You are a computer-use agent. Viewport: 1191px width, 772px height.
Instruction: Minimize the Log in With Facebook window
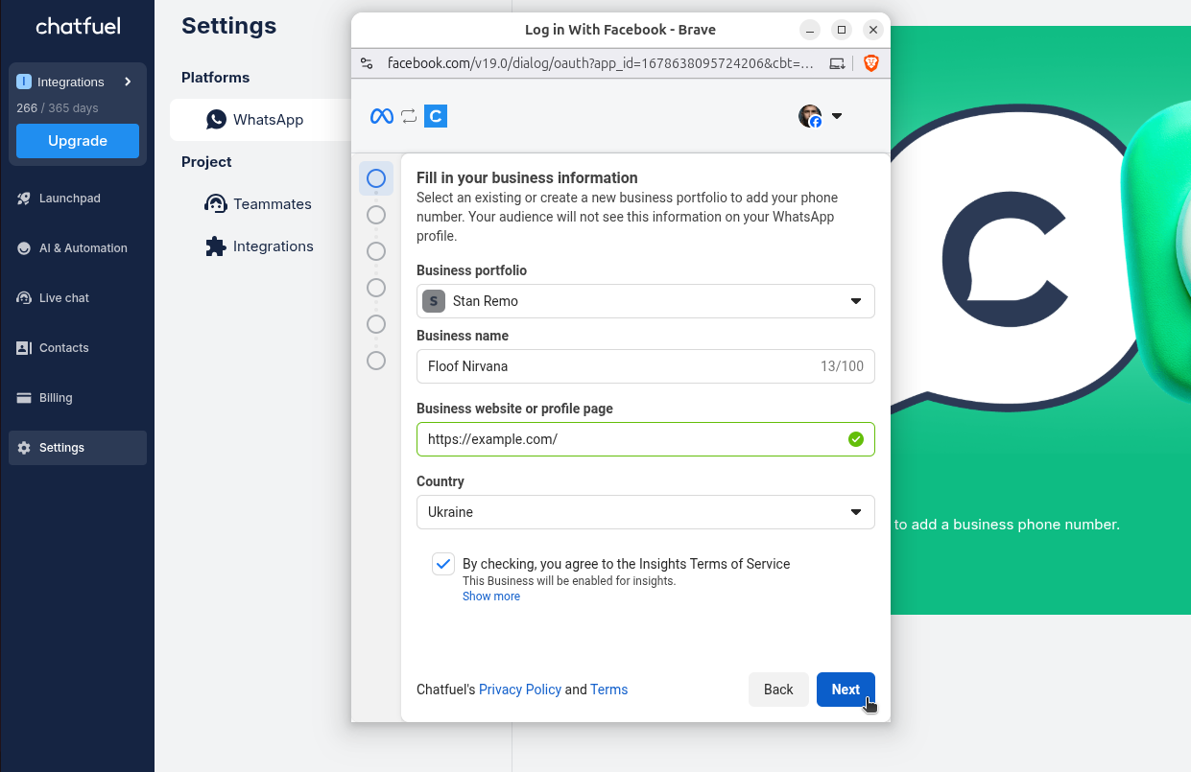(811, 30)
